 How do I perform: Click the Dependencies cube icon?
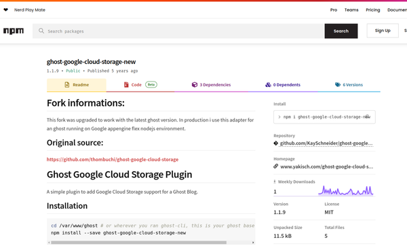click(x=195, y=85)
